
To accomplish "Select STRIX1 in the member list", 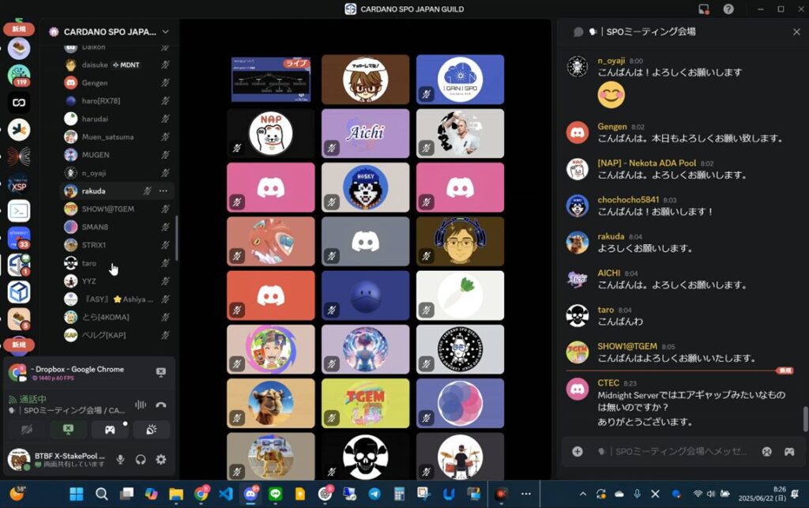I will [x=117, y=245].
